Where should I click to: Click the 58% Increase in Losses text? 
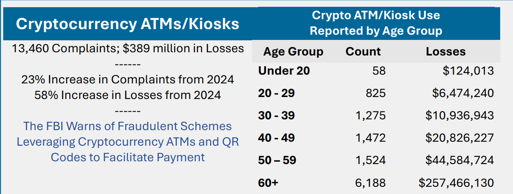(x=128, y=95)
